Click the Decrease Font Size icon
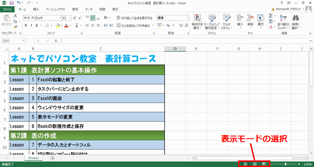Image resolution: width=314 pixels, height=167 pixels. coord(80,18)
